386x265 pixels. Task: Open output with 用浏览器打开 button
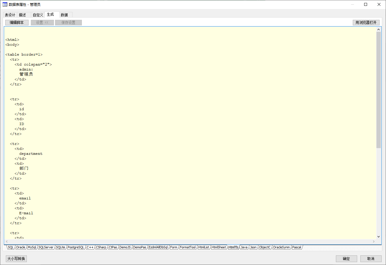tap(366, 22)
